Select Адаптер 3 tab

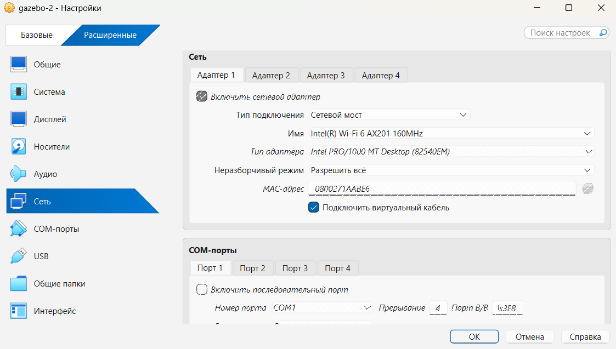pos(326,76)
